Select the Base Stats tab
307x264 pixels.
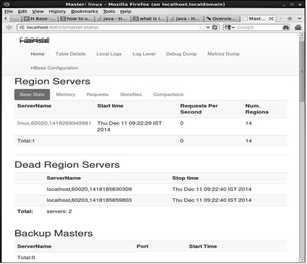[32, 94]
